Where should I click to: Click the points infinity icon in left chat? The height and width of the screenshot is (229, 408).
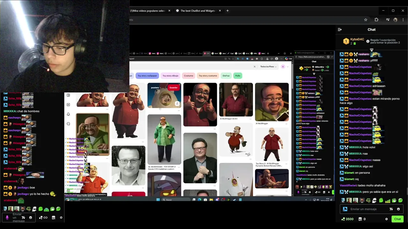pyautogui.click(x=43, y=218)
